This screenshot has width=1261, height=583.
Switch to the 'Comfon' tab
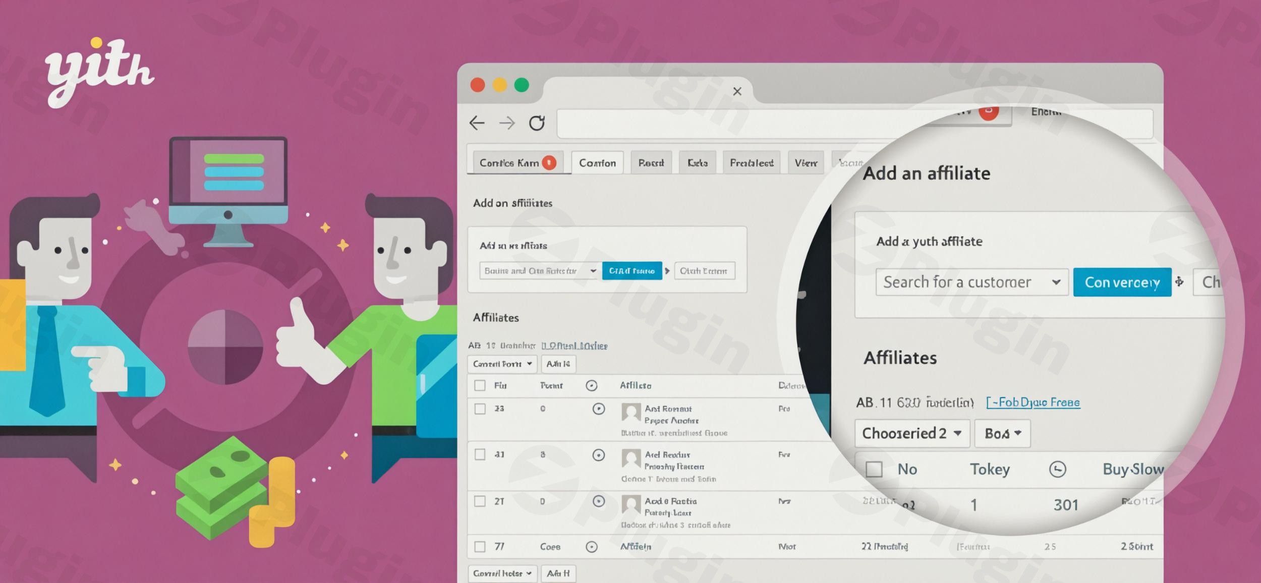click(597, 162)
